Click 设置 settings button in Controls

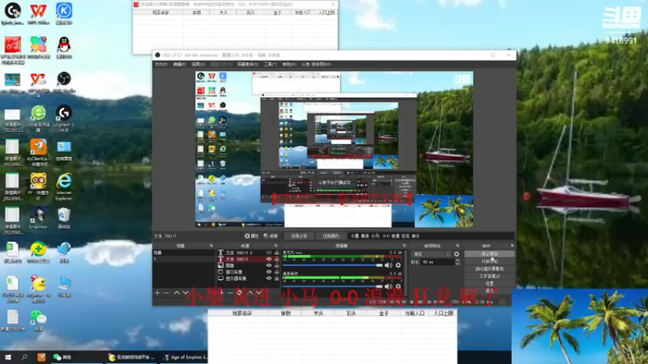pyautogui.click(x=489, y=284)
